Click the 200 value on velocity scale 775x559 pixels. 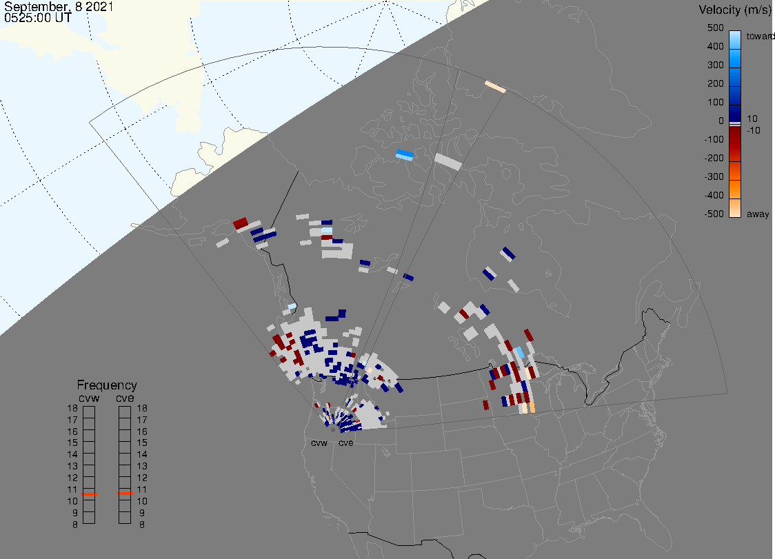point(715,83)
